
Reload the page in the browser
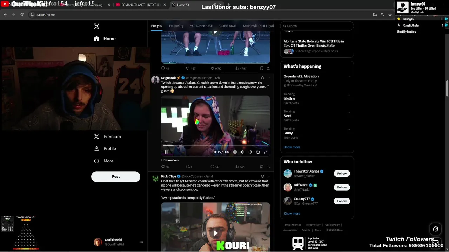click(x=22, y=15)
